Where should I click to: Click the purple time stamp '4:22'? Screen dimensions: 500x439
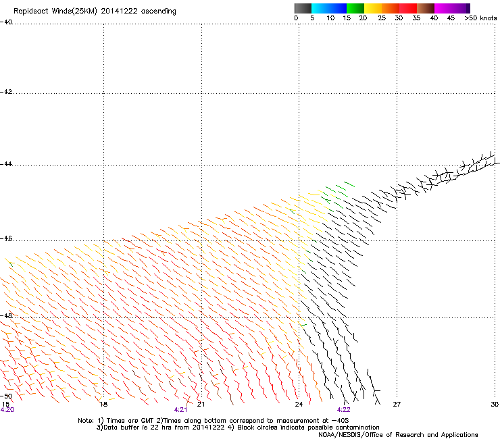tap(343, 410)
